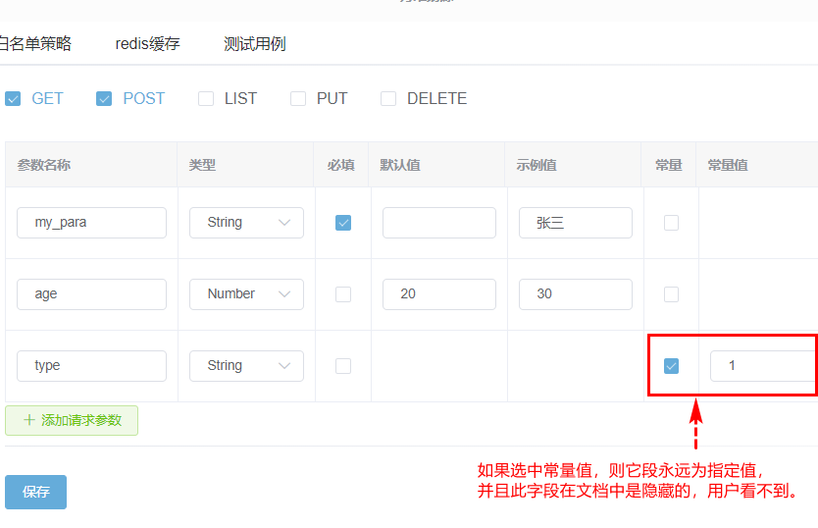Switch to the redis缓存 tab
Image resolution: width=818 pixels, height=528 pixels.
point(147,44)
